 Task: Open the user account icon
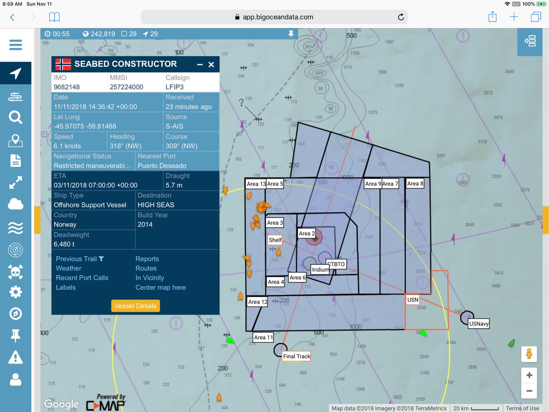16,379
